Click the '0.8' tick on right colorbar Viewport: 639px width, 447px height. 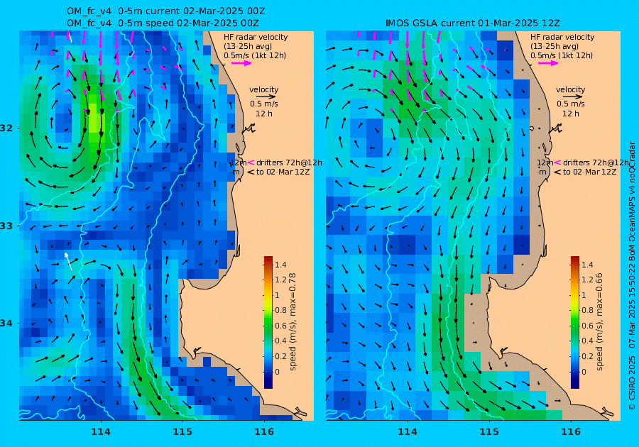pos(587,310)
